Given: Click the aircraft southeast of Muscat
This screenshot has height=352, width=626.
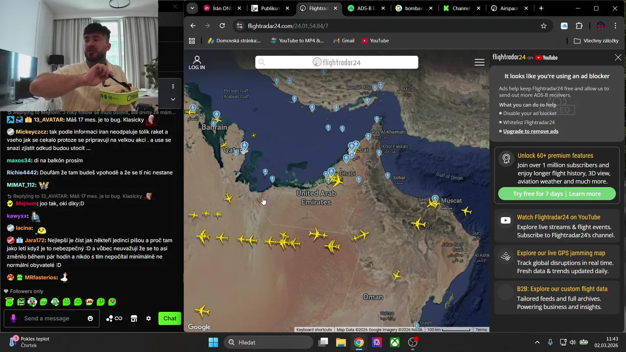Looking at the screenshot, I should 466,211.
